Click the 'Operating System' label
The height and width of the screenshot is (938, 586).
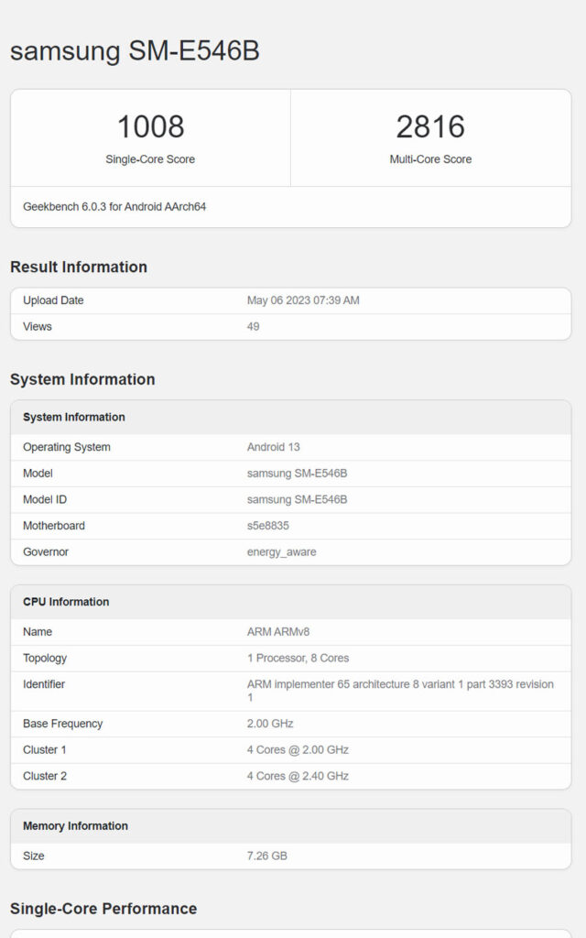(x=66, y=447)
